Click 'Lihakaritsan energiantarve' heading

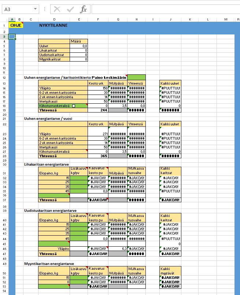point(47,165)
